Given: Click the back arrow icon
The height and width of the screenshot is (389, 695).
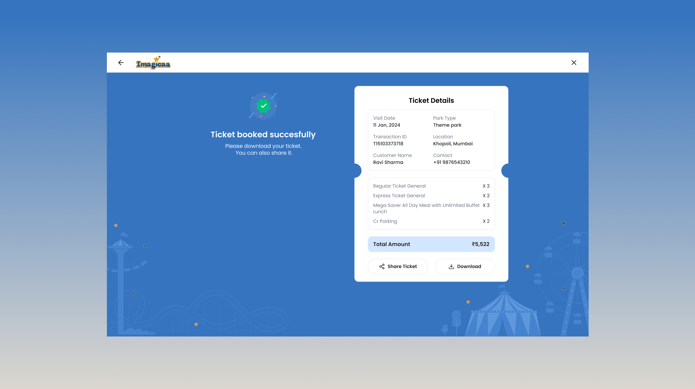Looking at the screenshot, I should 121,63.
